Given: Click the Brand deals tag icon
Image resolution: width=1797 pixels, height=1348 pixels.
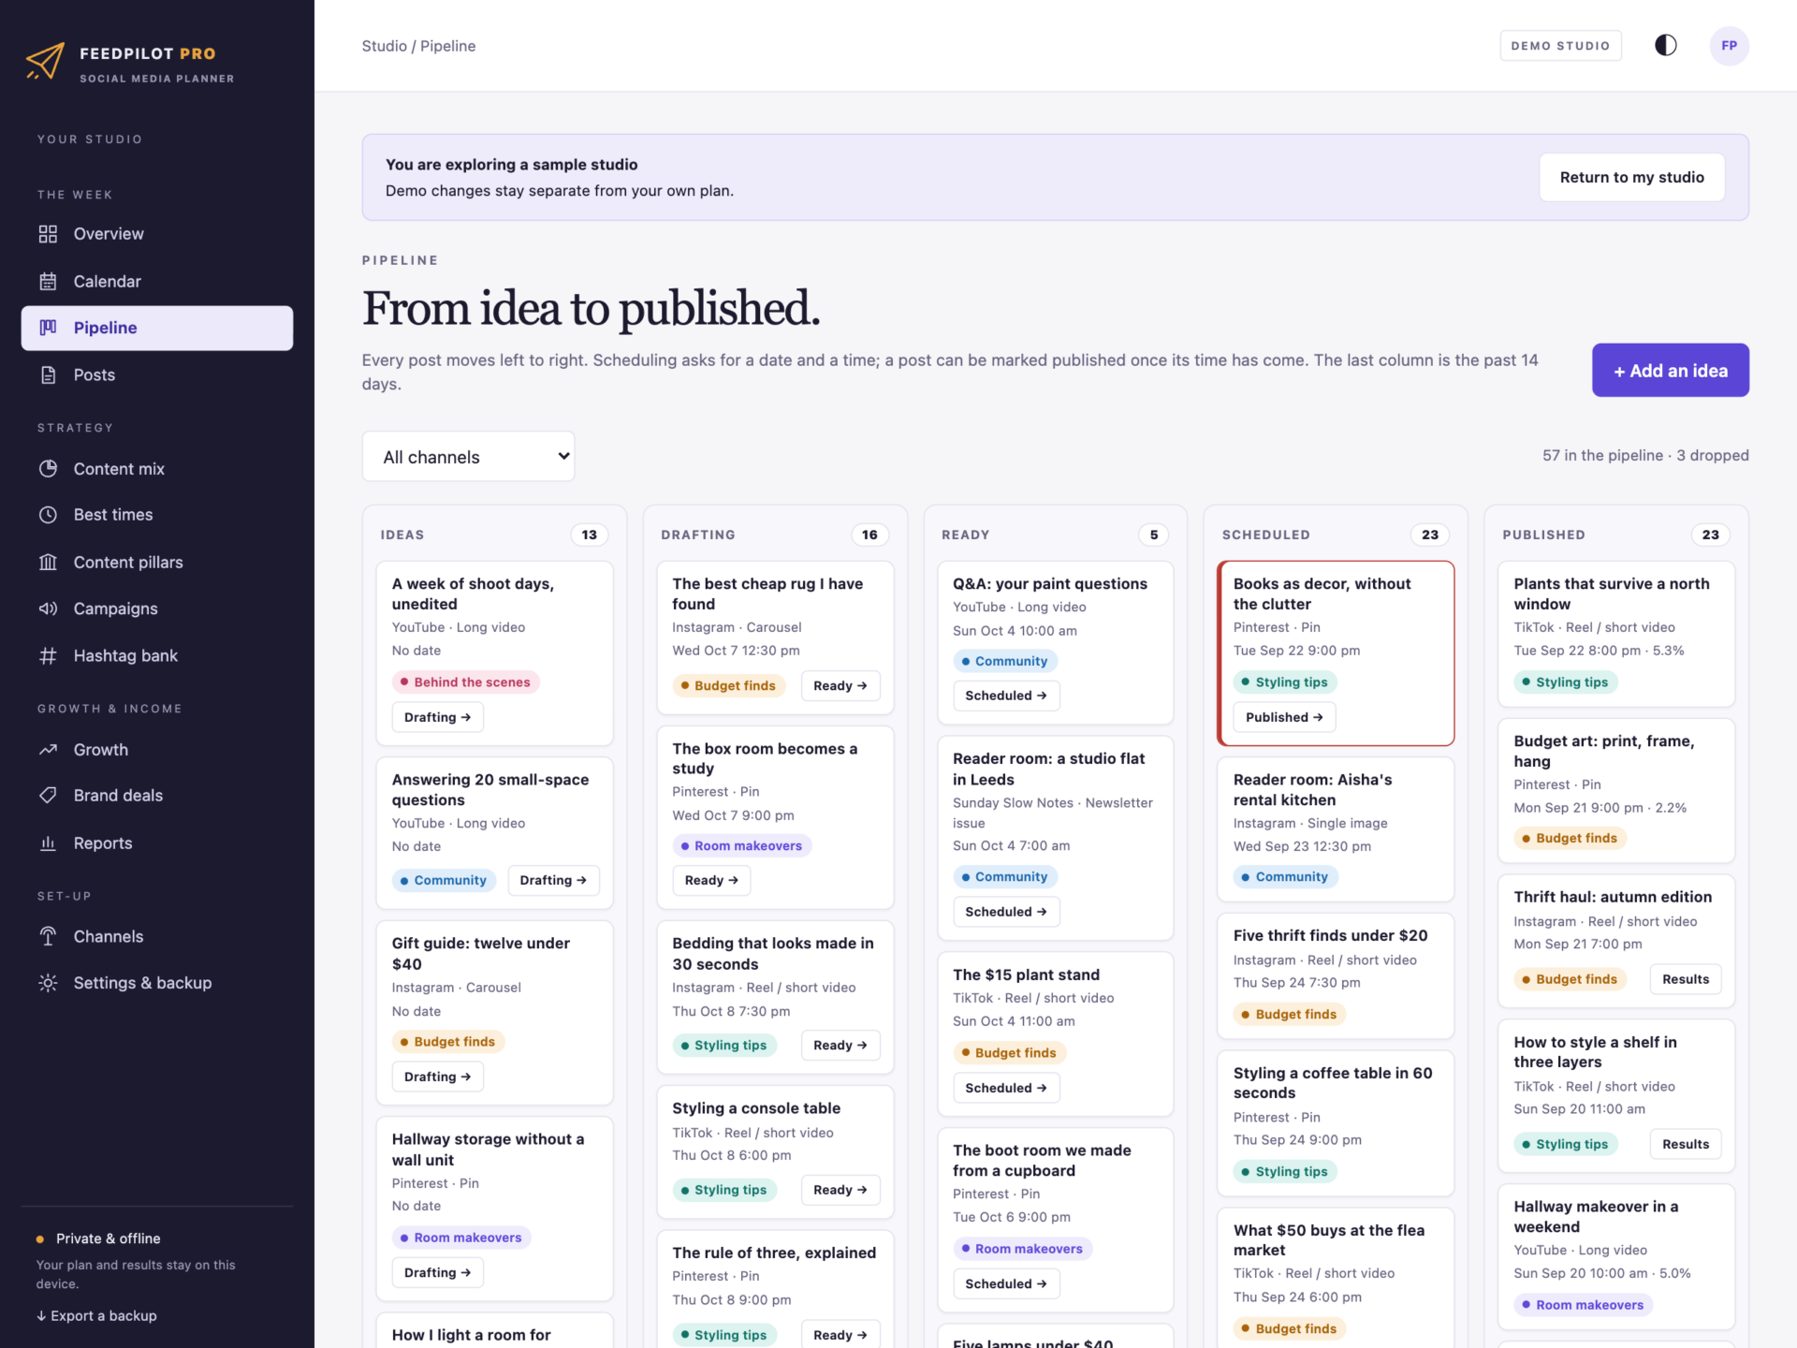Looking at the screenshot, I should point(48,796).
